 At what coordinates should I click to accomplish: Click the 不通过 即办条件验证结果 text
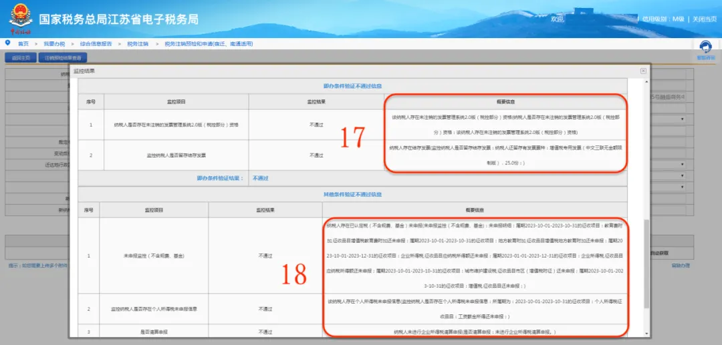(x=260, y=178)
